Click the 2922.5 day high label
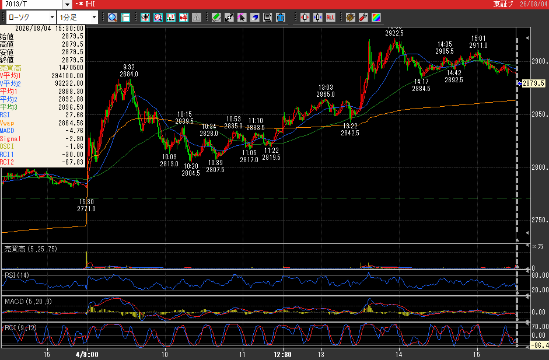The height and width of the screenshot is (360, 549). pyautogui.click(x=394, y=33)
